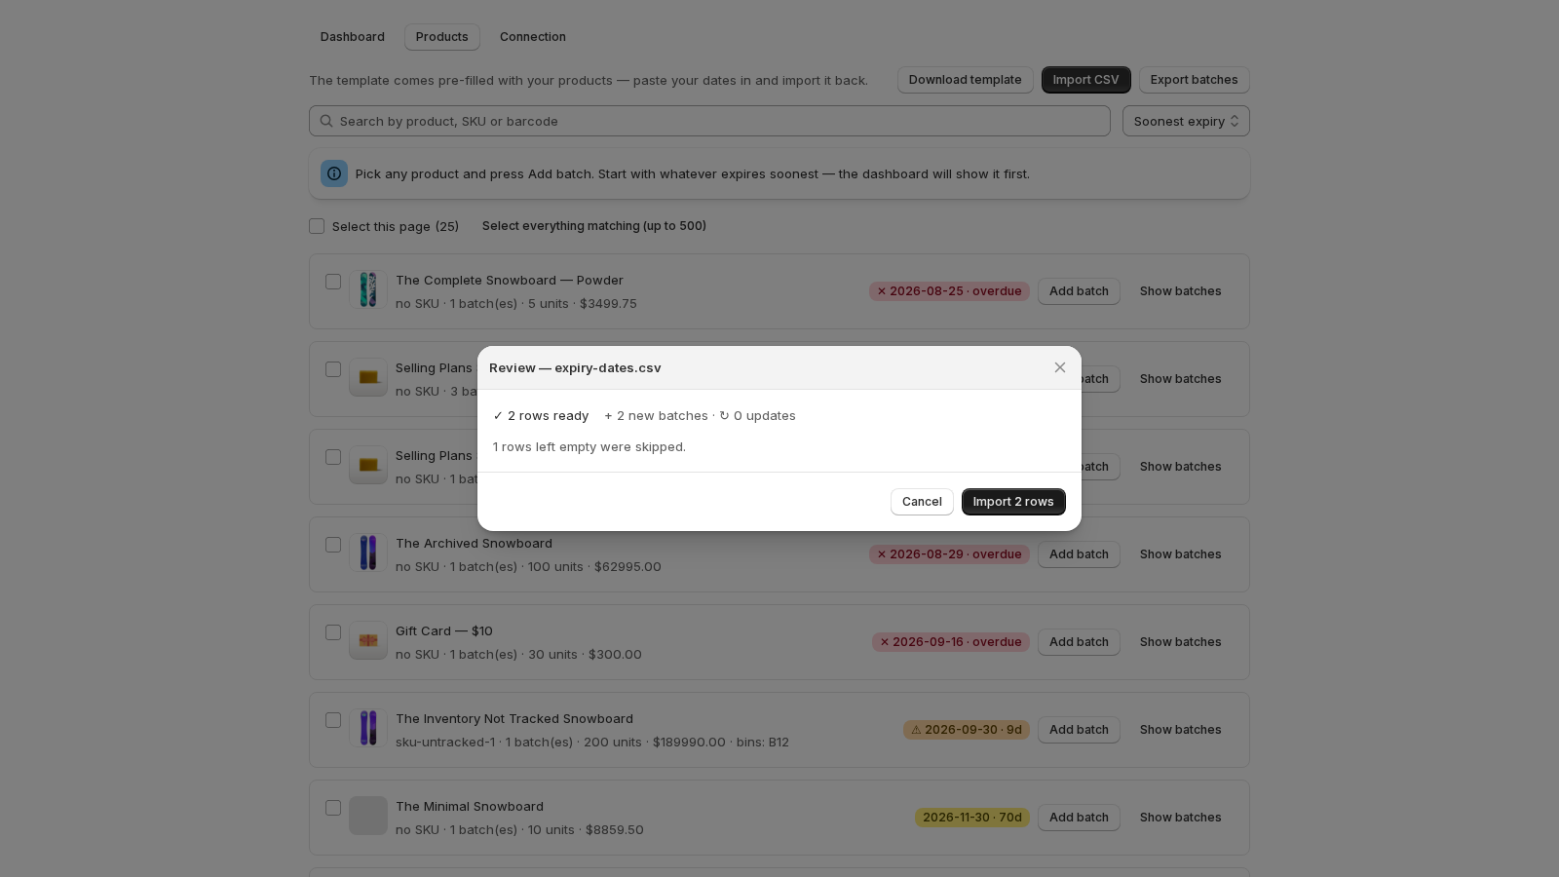Add batch for The Minimal Snowboard
The width and height of the screenshot is (1559, 877).
point(1079,818)
